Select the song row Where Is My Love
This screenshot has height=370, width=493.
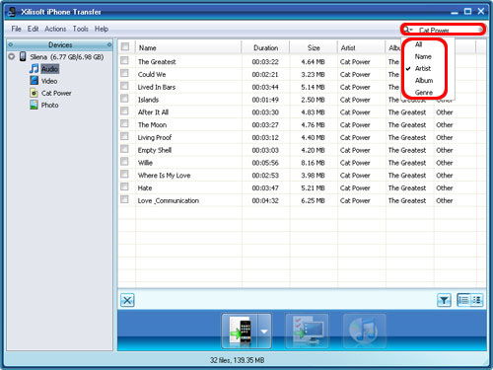click(x=302, y=176)
